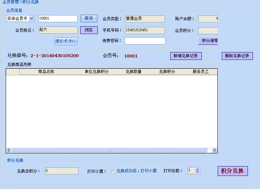Click the 积分清零 button
The width and height of the screenshot is (260, 189).
click(208, 41)
